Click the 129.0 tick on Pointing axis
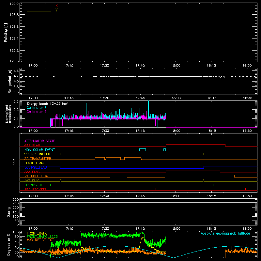Viewport: 261px width, 261px height. coord(14,4)
